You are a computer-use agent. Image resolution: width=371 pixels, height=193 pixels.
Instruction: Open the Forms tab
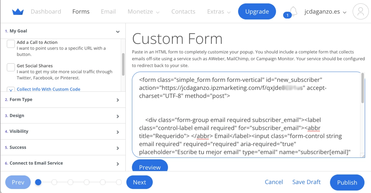click(x=81, y=12)
